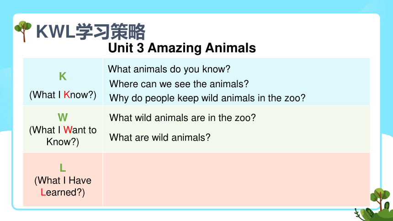Click the (What I Want to Know?) label
This screenshot has height=221, width=393.
click(x=63, y=136)
